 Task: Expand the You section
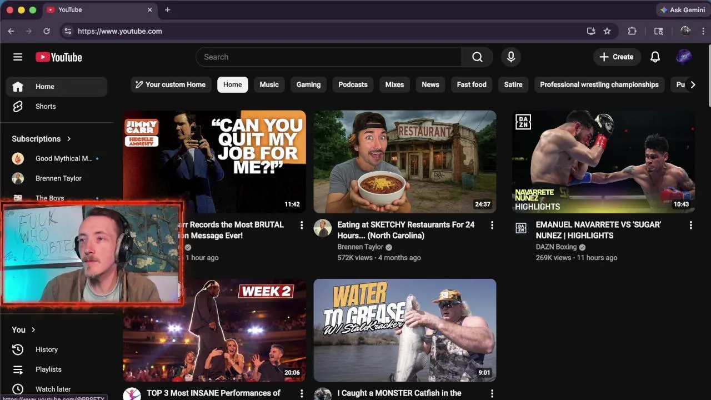click(24, 329)
